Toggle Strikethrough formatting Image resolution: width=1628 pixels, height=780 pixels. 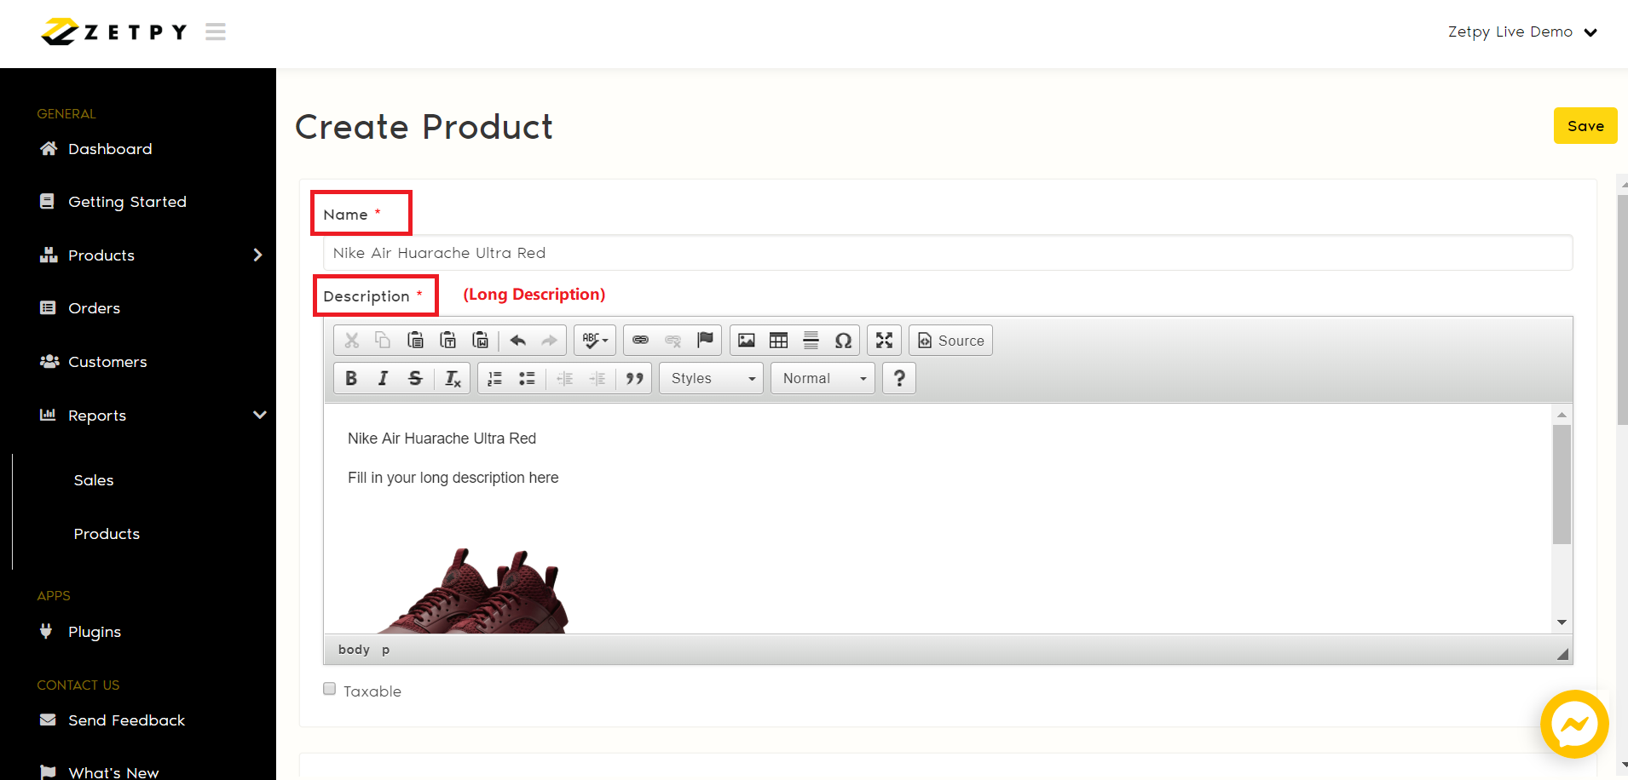pyautogui.click(x=416, y=378)
